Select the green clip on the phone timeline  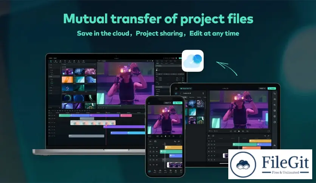[x=171, y=152]
